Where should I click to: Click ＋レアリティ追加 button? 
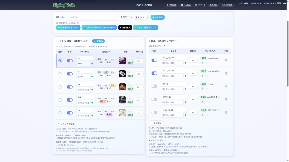click(x=66, y=124)
